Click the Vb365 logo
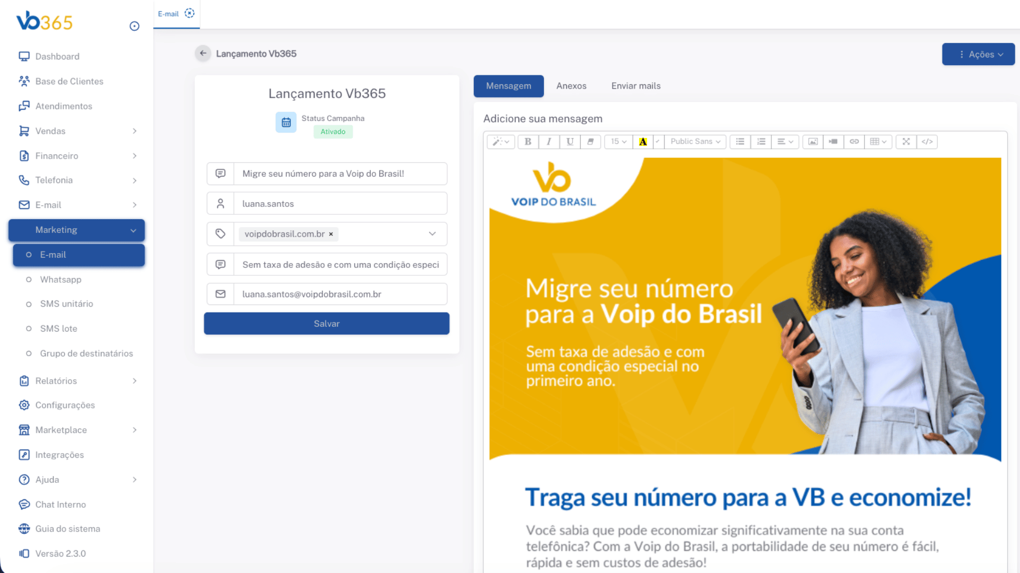1020x573 pixels. (44, 22)
